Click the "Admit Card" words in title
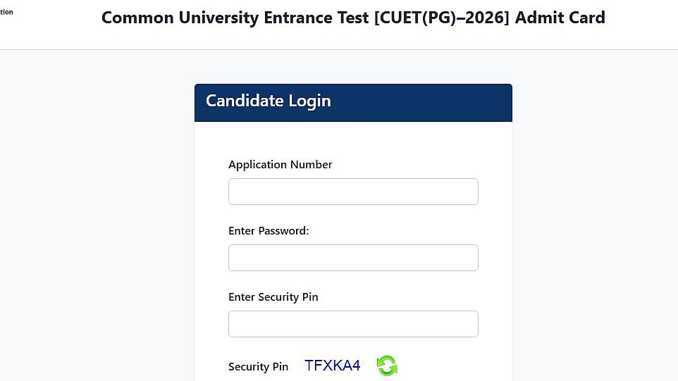This screenshot has height=381, width=678. 560,18
